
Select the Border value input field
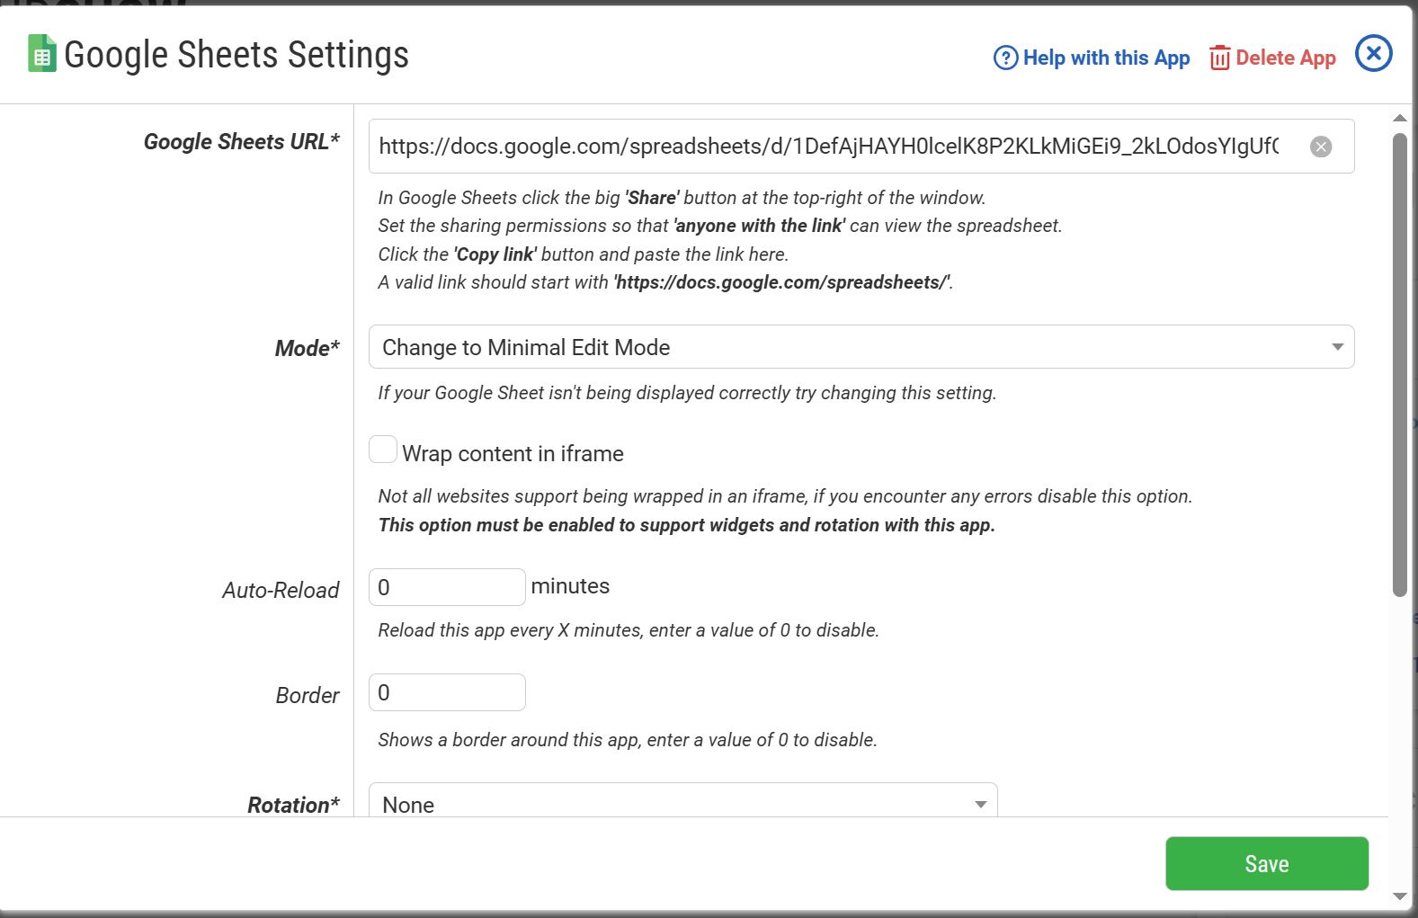(x=447, y=692)
